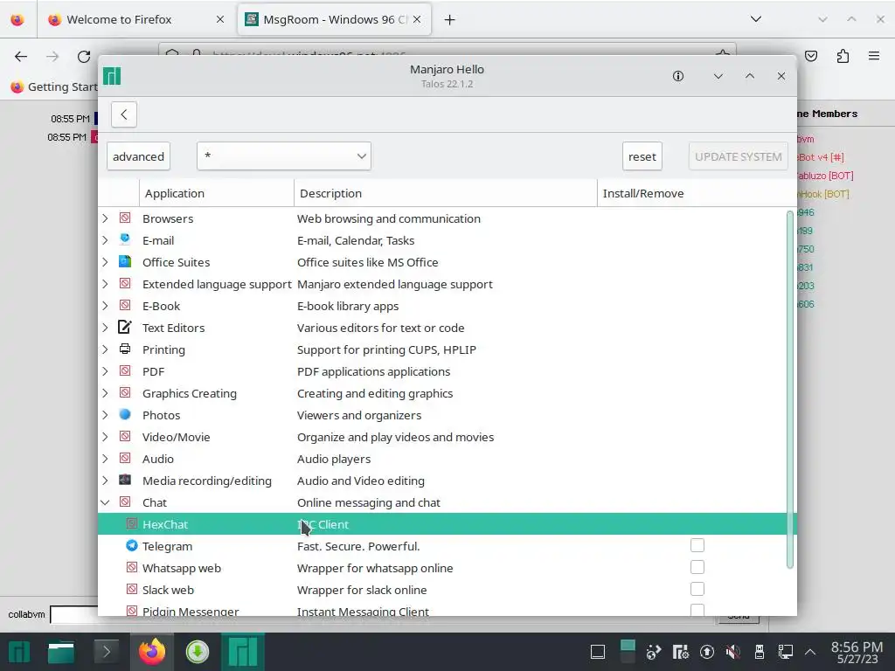Open a new Firefox tab

[450, 20]
